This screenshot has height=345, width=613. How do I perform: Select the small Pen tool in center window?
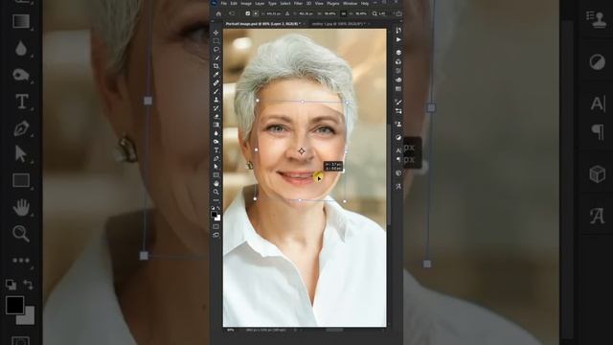click(x=216, y=158)
